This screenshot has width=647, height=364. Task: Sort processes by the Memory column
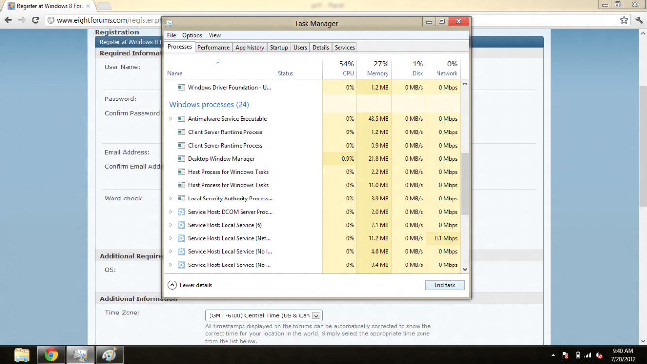[x=374, y=68]
